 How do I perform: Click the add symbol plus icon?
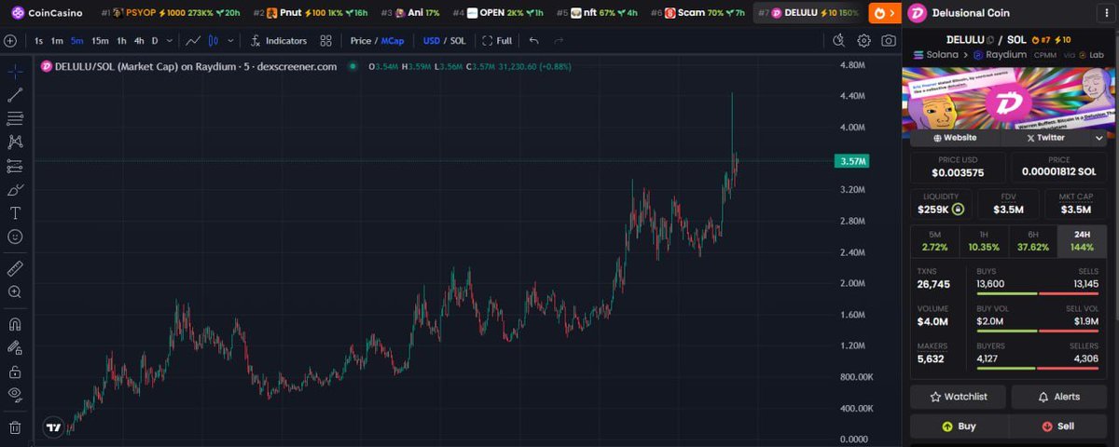(10, 41)
